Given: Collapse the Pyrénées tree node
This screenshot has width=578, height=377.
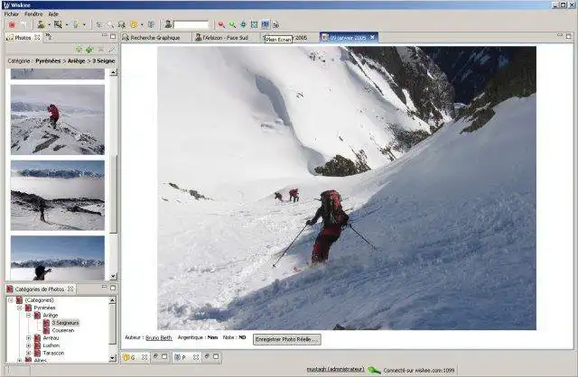Looking at the screenshot, I should (x=20, y=308).
